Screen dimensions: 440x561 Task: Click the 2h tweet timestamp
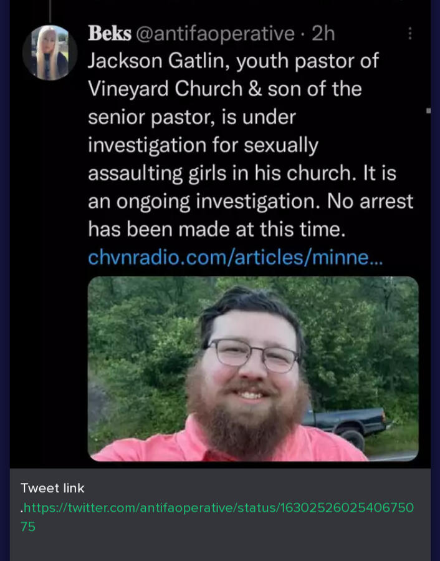click(x=323, y=33)
